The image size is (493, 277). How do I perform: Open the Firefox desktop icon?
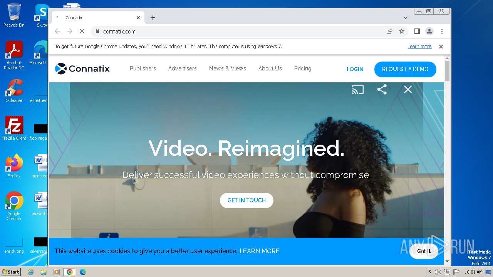(14, 166)
